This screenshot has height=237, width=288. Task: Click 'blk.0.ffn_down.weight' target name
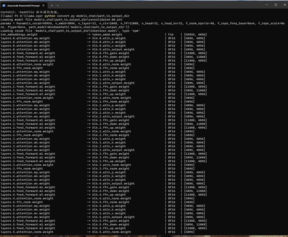tap(111, 57)
